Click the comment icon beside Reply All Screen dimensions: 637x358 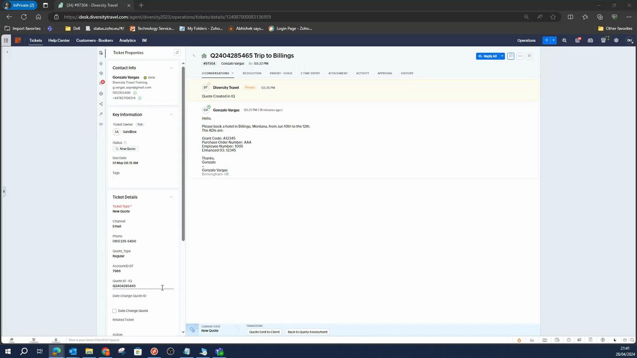511,56
